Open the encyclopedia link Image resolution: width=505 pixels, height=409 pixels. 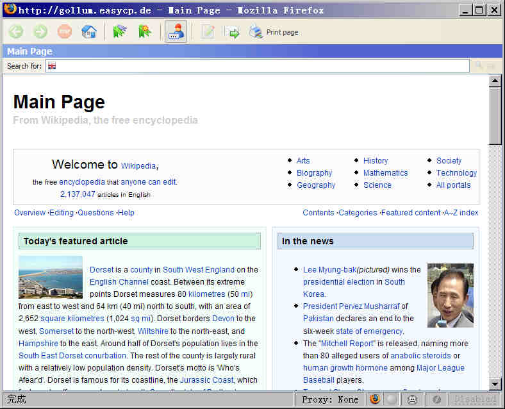(x=82, y=182)
